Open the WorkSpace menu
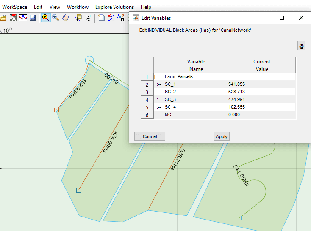 pyautogui.click(x=15, y=7)
